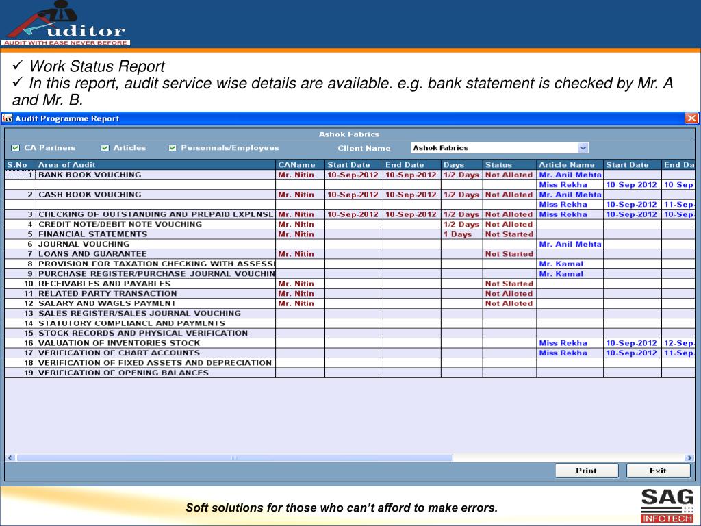The width and height of the screenshot is (701, 526).
Task: Select the JOURNAL VOUCHING row
Action: click(x=350, y=244)
